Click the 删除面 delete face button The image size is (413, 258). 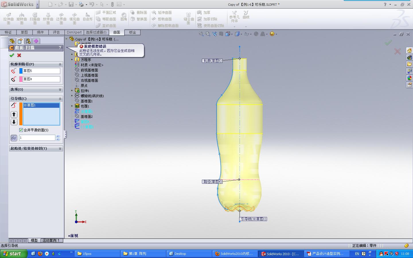[x=139, y=12]
